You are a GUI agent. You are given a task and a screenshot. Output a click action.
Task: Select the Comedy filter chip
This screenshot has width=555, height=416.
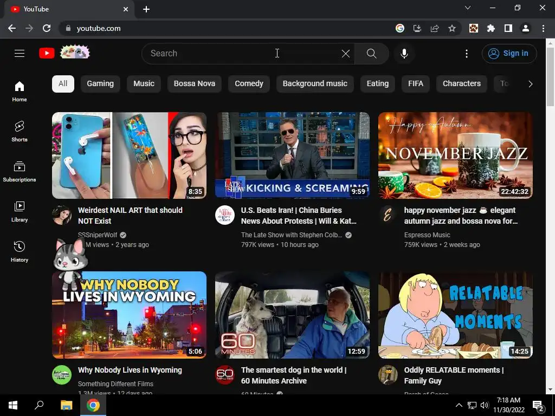tap(249, 84)
